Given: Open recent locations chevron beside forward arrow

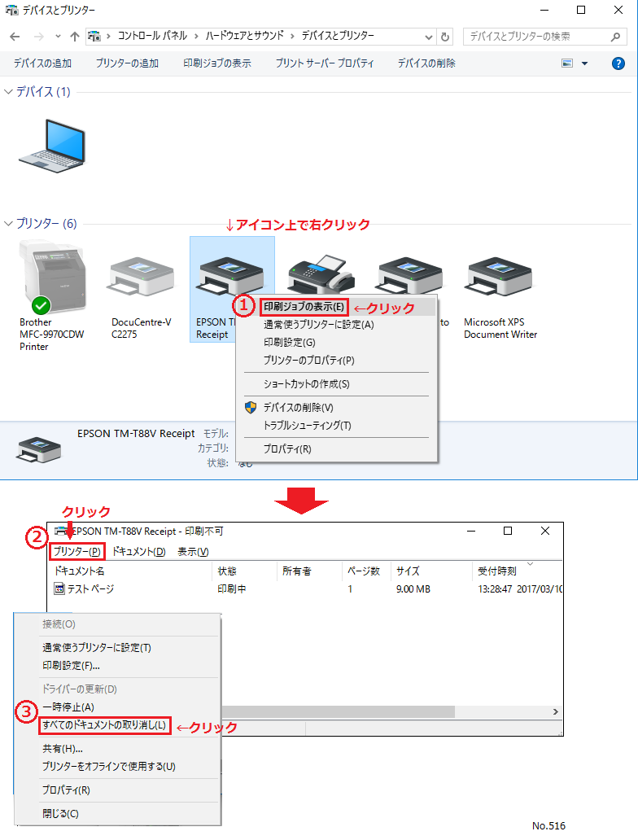Looking at the screenshot, I should [x=58, y=37].
